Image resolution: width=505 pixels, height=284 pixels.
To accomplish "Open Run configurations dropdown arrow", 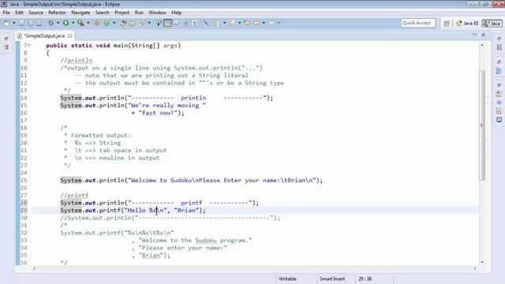I will pyautogui.click(x=73, y=23).
